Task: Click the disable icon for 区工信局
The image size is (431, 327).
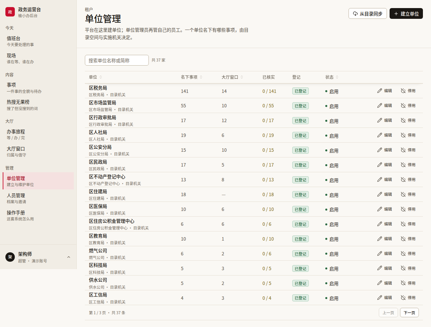Action: pyautogui.click(x=403, y=298)
